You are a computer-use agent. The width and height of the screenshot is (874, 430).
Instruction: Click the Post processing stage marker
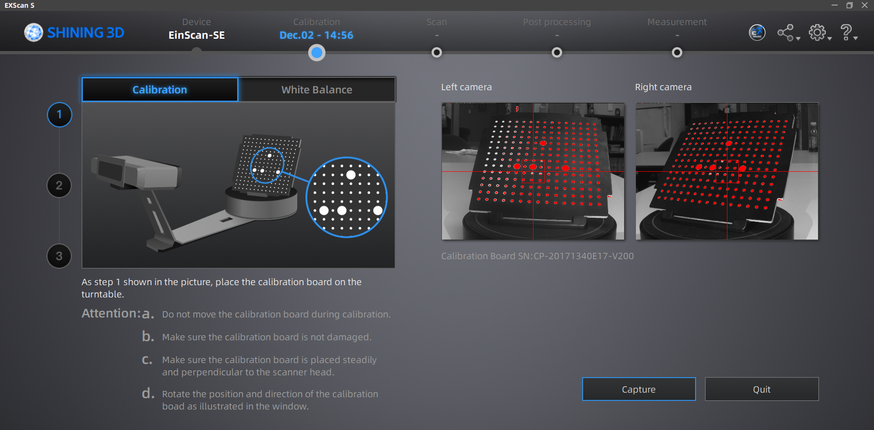[557, 53]
